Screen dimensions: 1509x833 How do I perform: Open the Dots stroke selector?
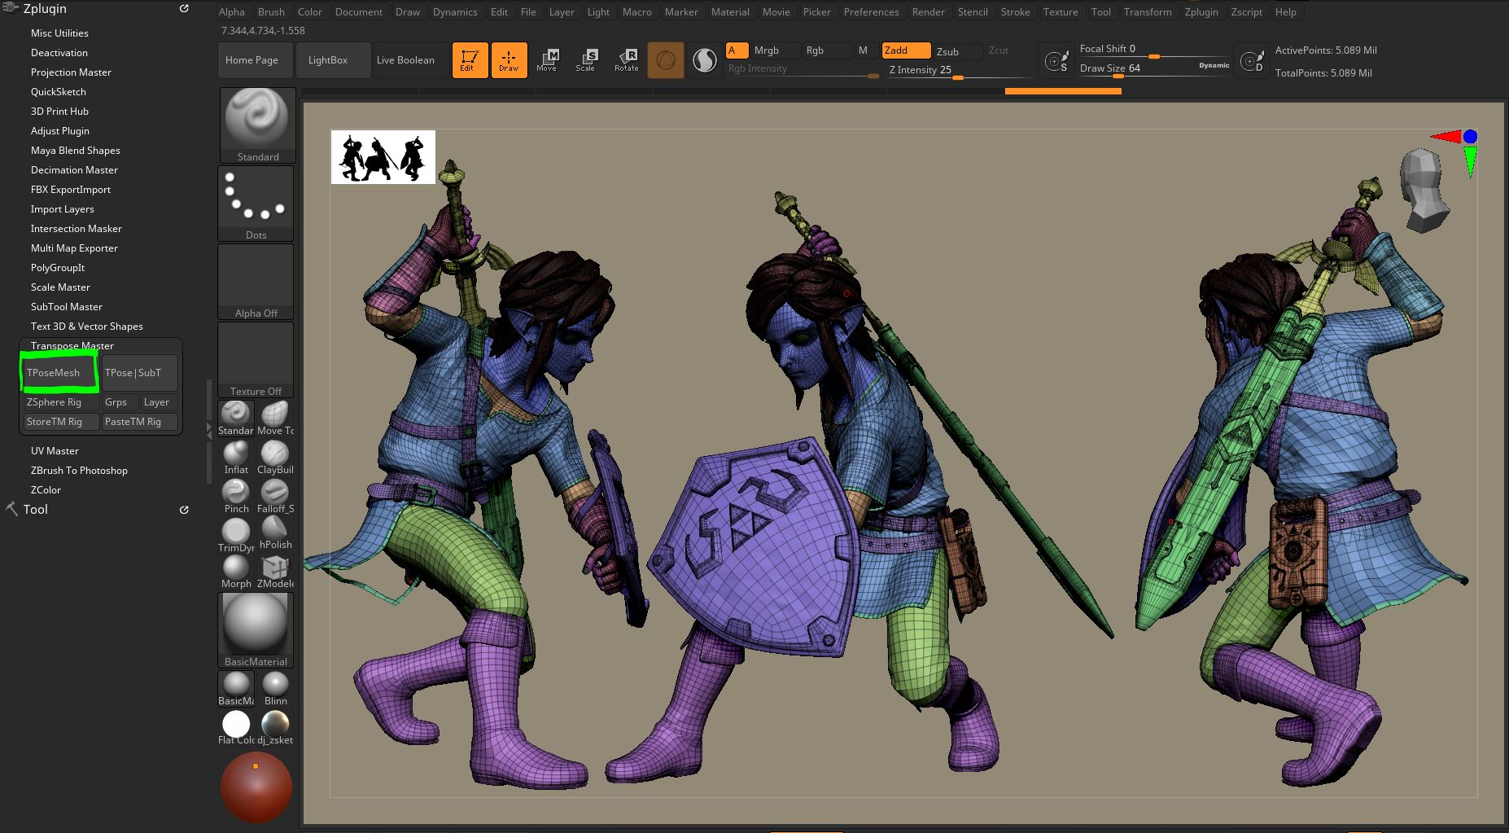[x=256, y=203]
